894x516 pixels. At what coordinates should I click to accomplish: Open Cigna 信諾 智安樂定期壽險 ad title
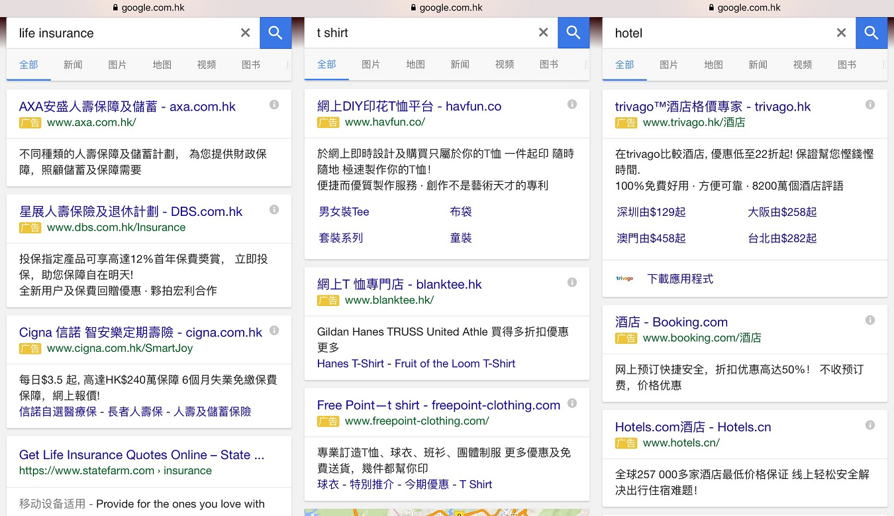[140, 333]
